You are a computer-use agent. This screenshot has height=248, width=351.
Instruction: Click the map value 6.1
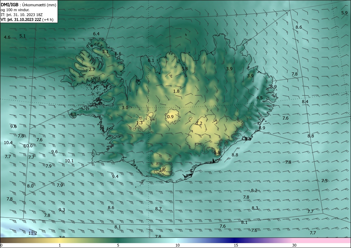click(151, 60)
